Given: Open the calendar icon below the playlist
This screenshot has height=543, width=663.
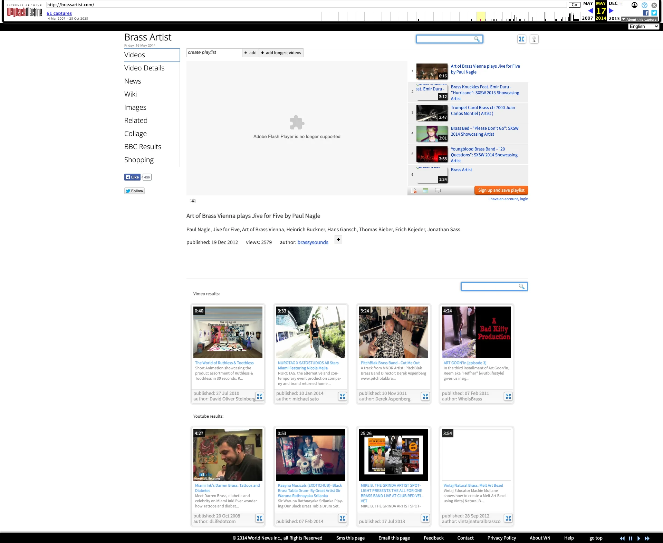Looking at the screenshot, I should pyautogui.click(x=425, y=190).
